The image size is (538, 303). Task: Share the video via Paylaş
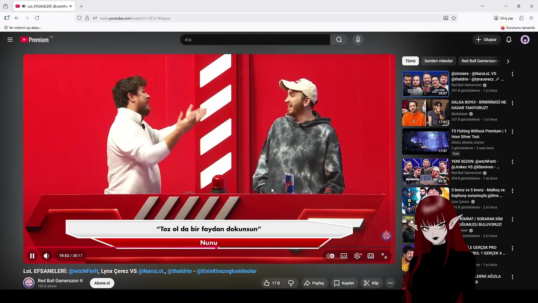click(314, 283)
